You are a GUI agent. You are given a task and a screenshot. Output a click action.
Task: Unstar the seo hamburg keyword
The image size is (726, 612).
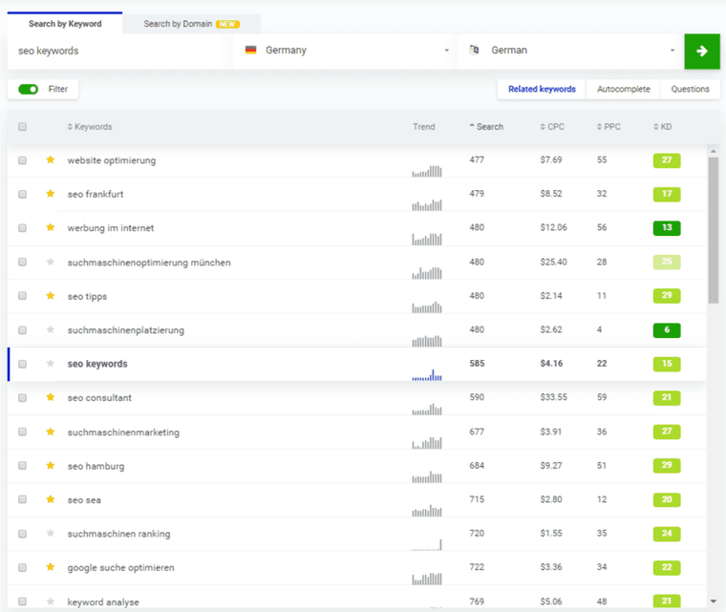point(51,465)
